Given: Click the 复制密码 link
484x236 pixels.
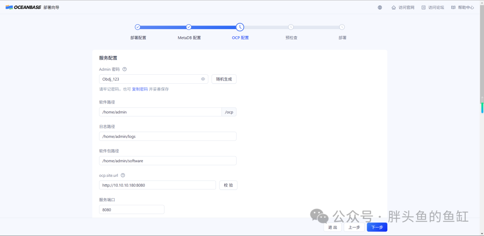Looking at the screenshot, I should (140, 89).
